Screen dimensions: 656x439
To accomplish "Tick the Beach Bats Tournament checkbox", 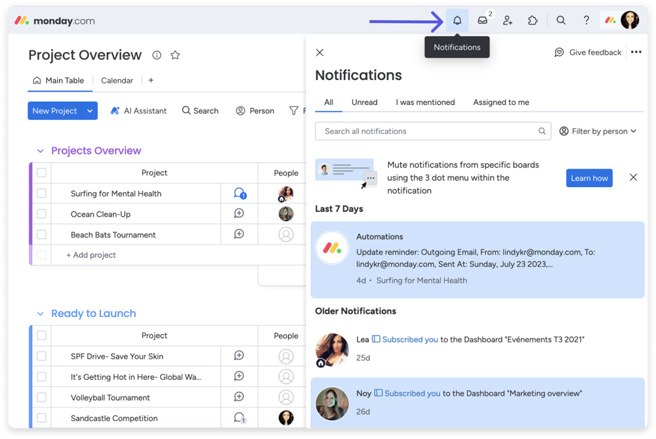I will [41, 234].
